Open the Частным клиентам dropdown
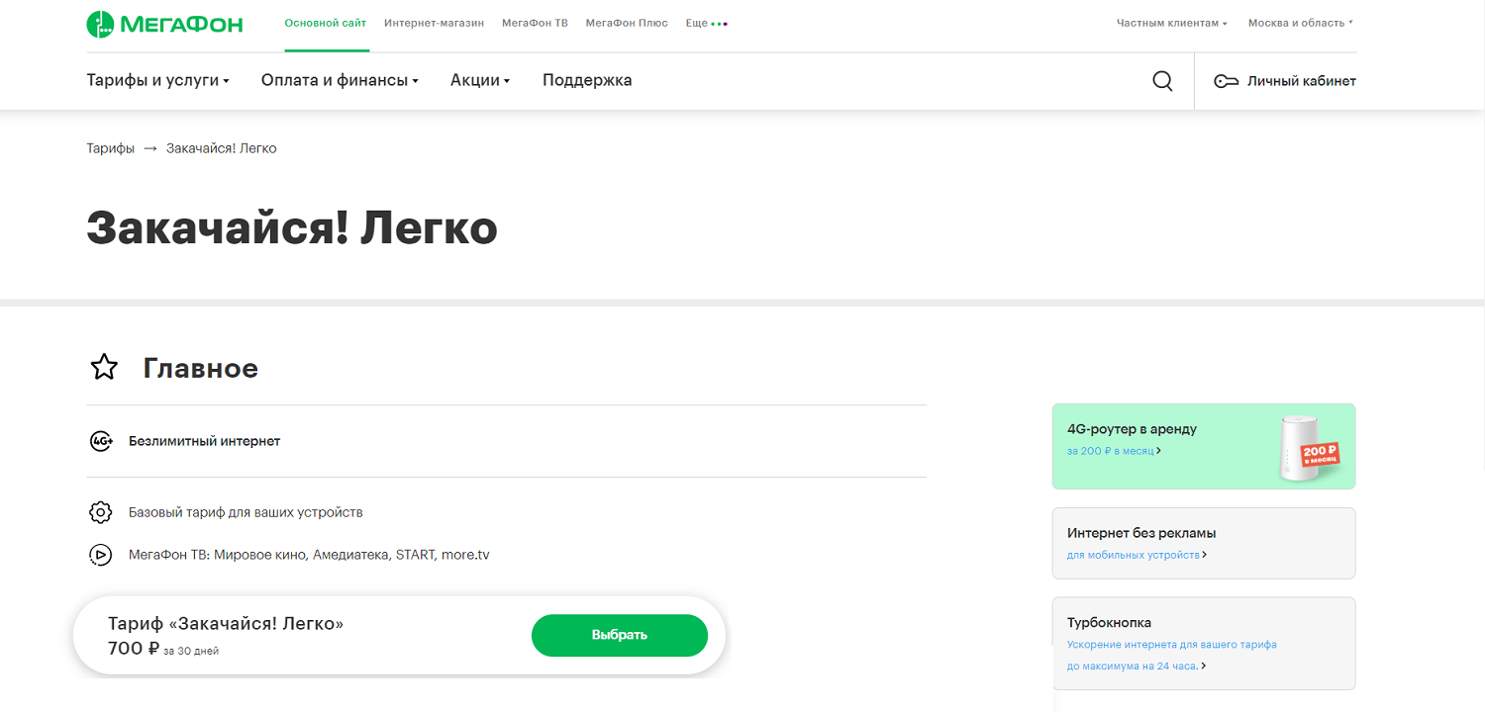 (x=1171, y=23)
